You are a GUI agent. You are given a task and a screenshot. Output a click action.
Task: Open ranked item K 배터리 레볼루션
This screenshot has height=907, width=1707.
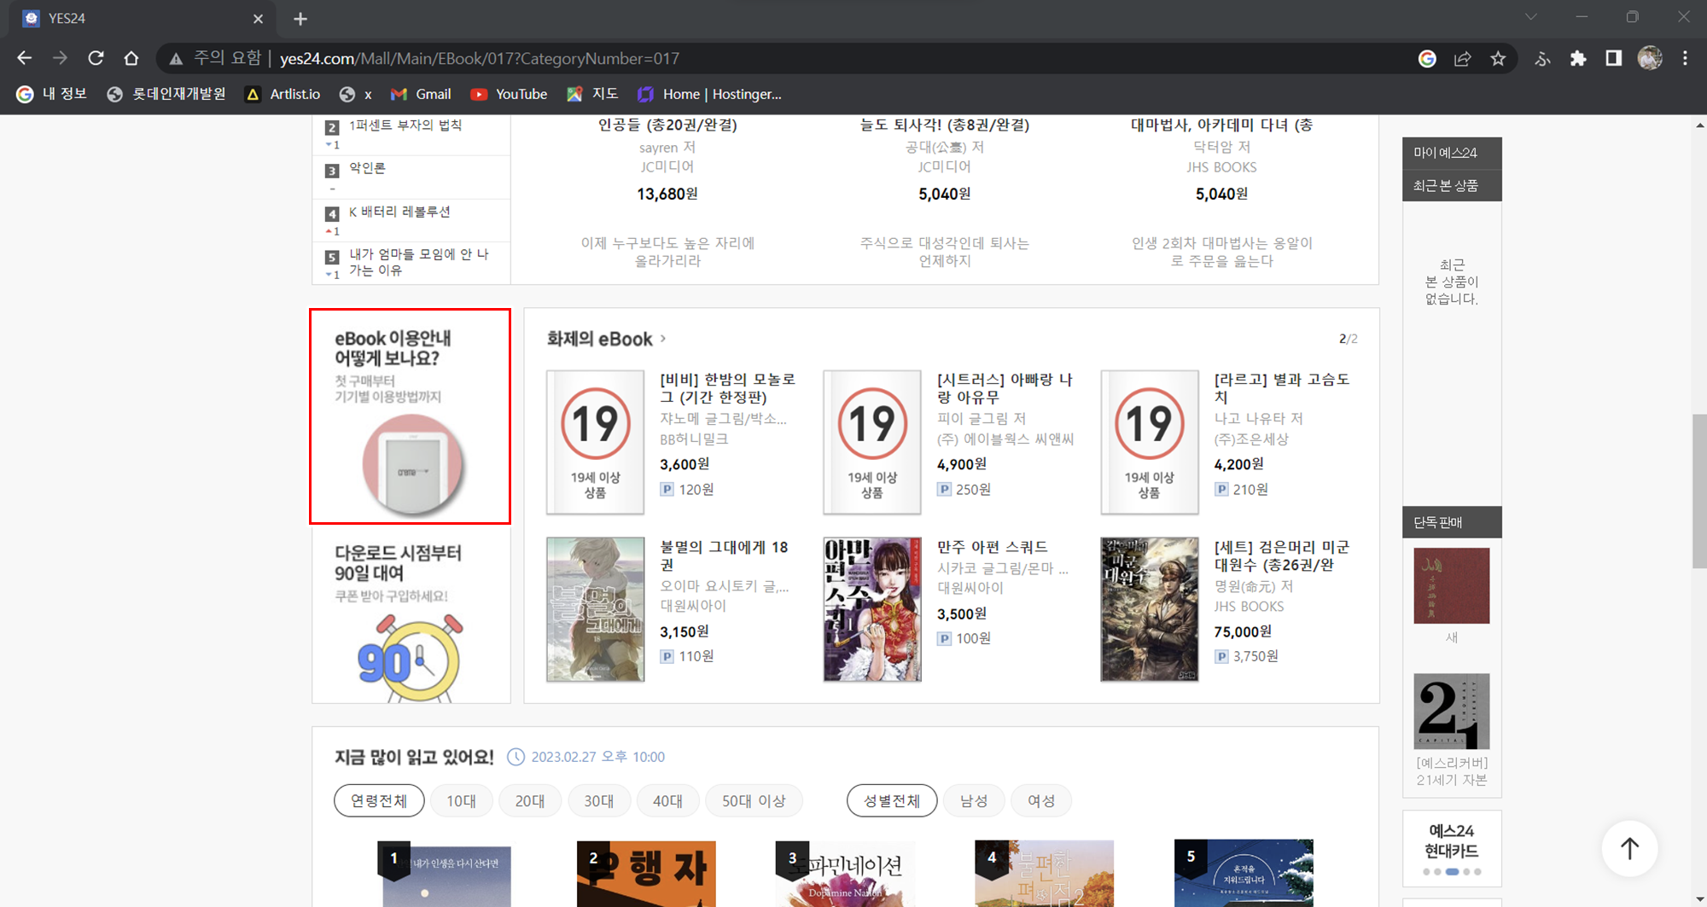click(x=399, y=212)
